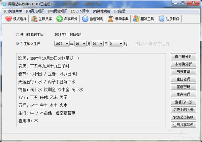202x142 pixels.
Task: Click the 春节：2月7日 result line
Action: point(48,74)
